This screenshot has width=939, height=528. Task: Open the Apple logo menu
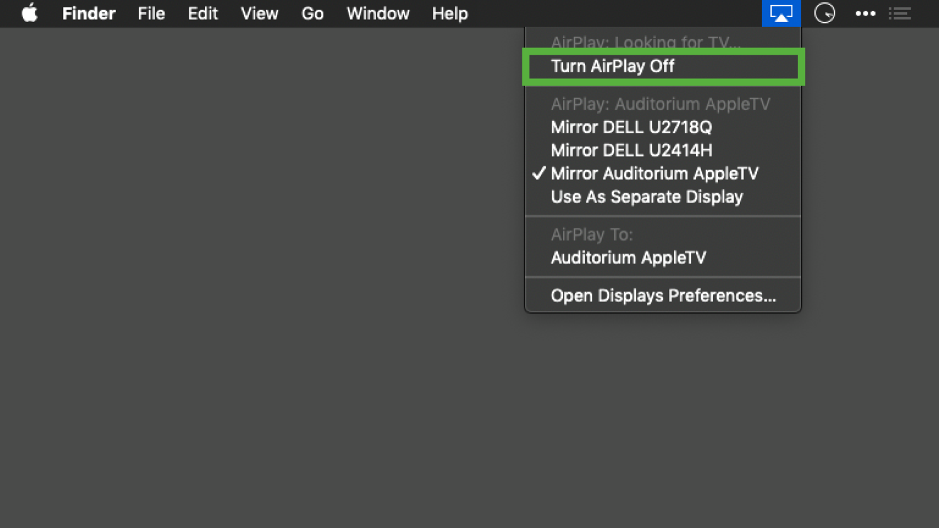pyautogui.click(x=29, y=13)
